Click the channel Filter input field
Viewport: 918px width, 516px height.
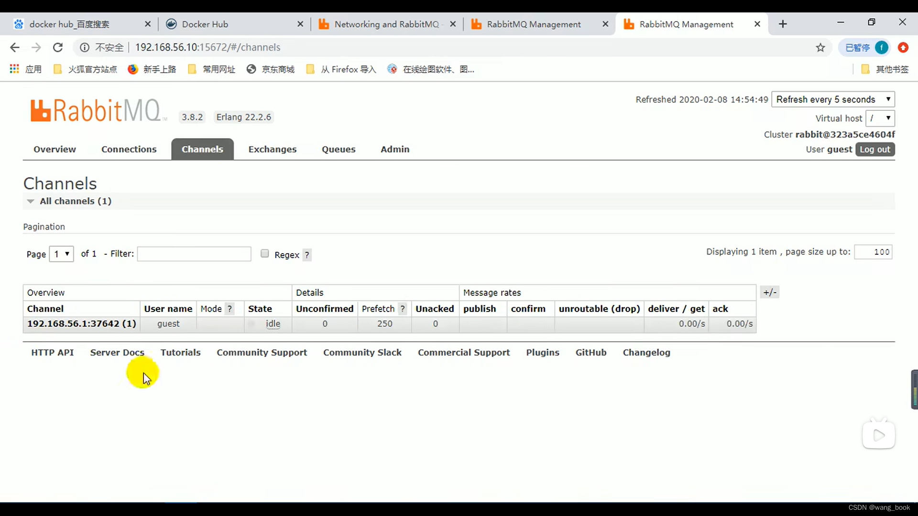coord(194,254)
